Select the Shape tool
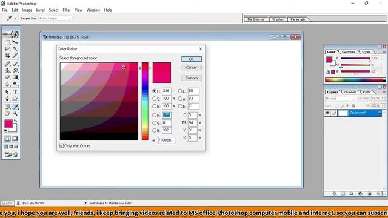 (15, 99)
